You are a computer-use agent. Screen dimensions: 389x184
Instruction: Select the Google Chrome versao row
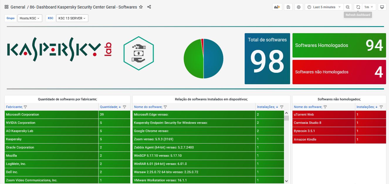coord(208,131)
